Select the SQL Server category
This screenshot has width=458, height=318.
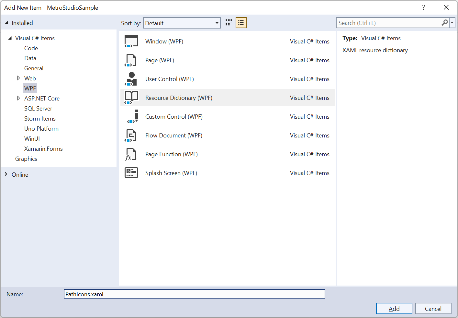[38, 109]
